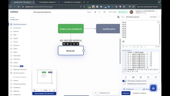Click the salebot logo

click(x=14, y=12)
